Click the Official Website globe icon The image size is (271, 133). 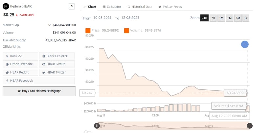click(x=7, y=64)
